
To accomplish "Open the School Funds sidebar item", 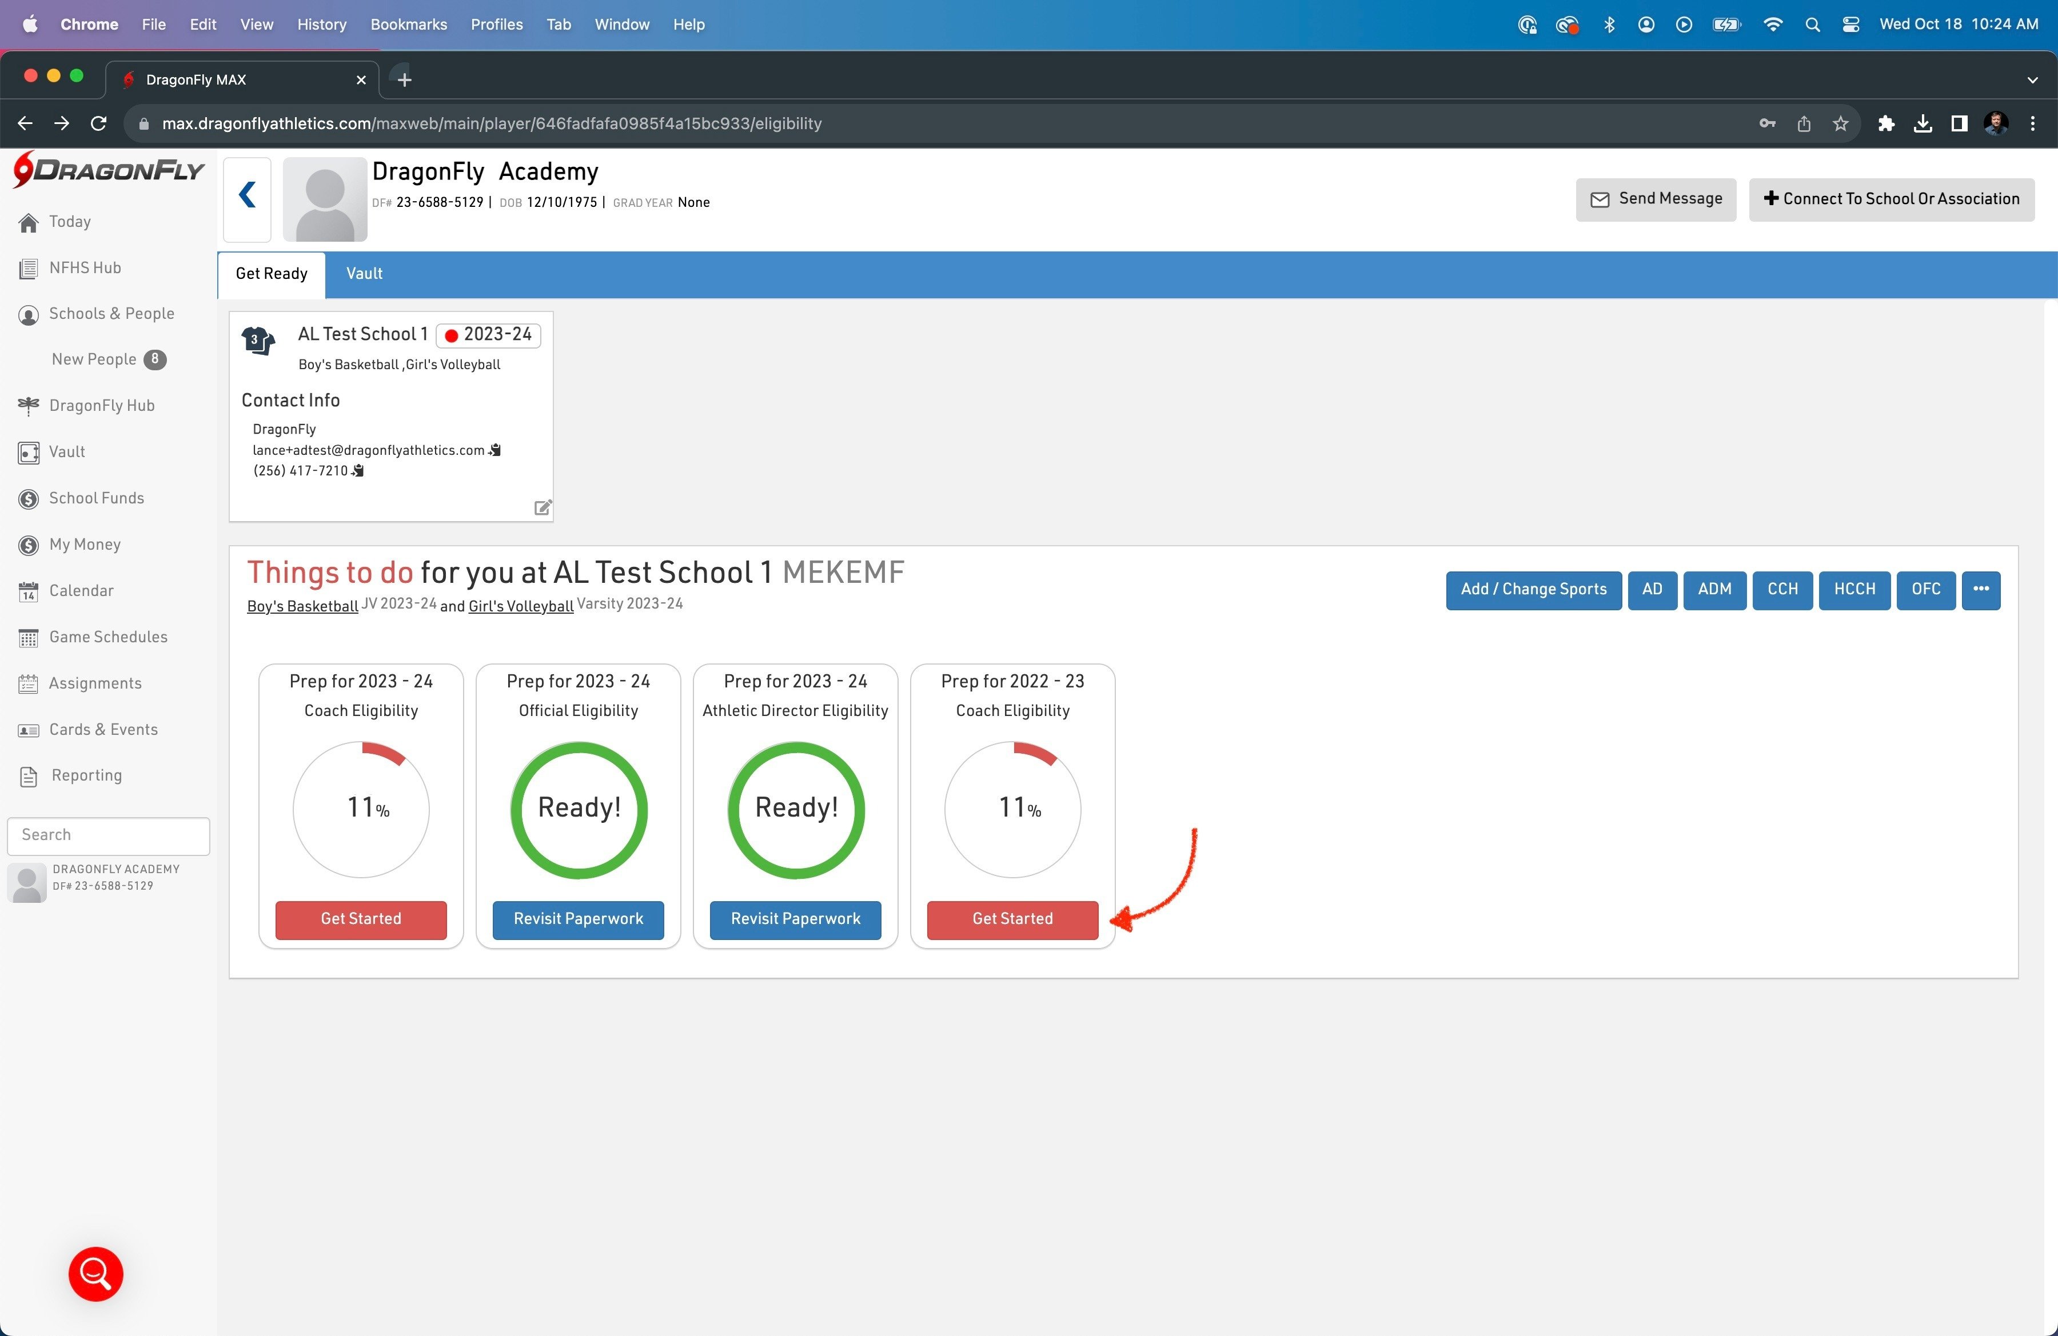I will click(x=96, y=498).
